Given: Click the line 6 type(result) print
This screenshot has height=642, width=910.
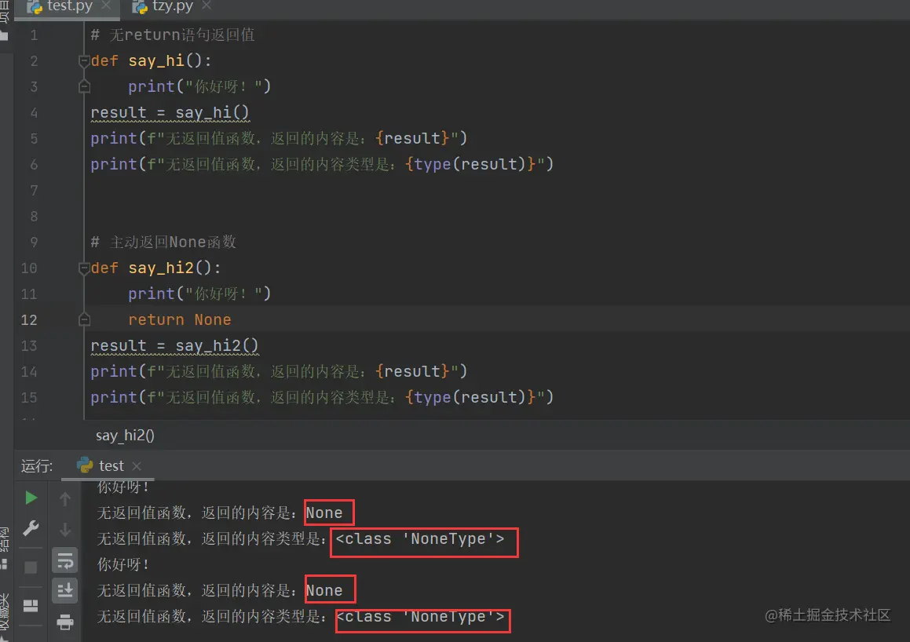Looking at the screenshot, I should click(322, 164).
